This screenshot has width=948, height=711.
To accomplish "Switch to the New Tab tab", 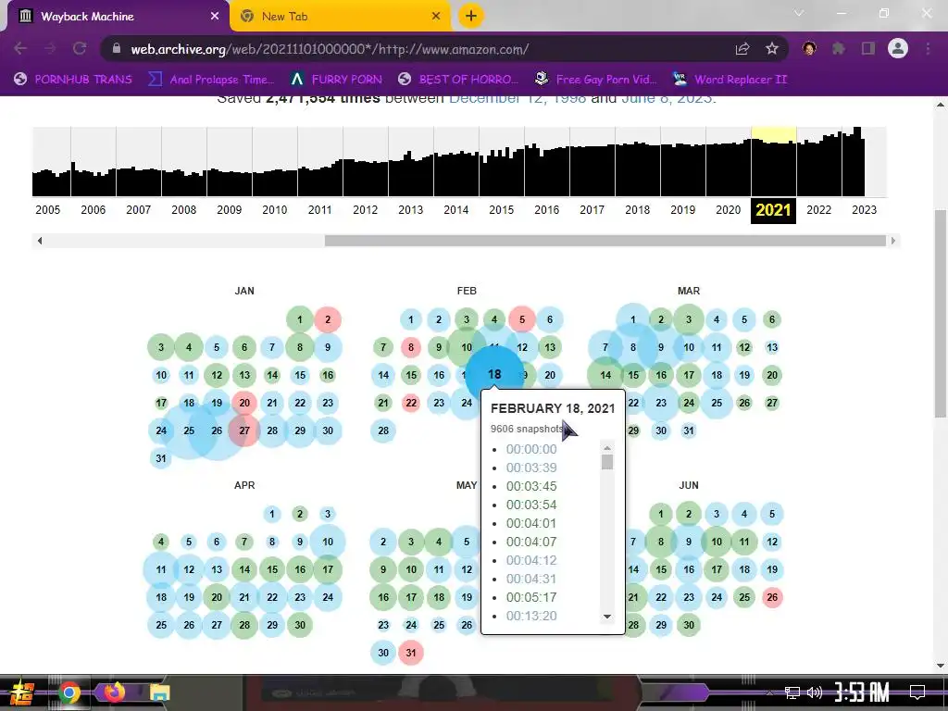I will click(x=339, y=17).
